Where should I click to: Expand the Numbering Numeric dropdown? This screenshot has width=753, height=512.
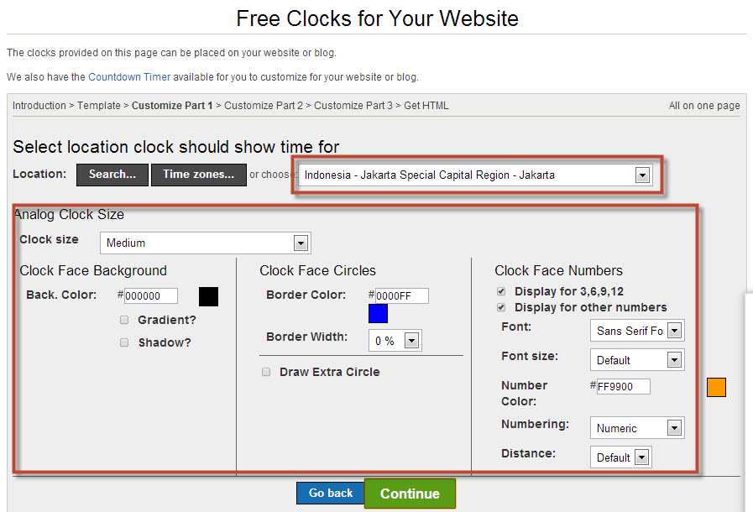tap(637, 428)
